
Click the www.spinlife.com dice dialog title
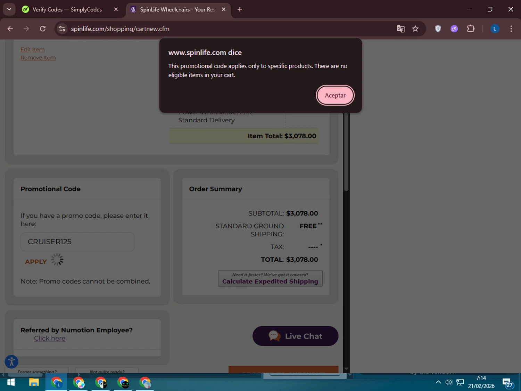point(205,52)
